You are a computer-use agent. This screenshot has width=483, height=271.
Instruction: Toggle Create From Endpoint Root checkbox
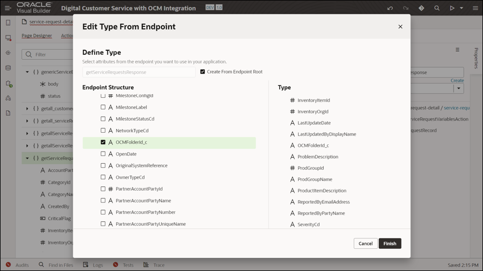point(203,72)
